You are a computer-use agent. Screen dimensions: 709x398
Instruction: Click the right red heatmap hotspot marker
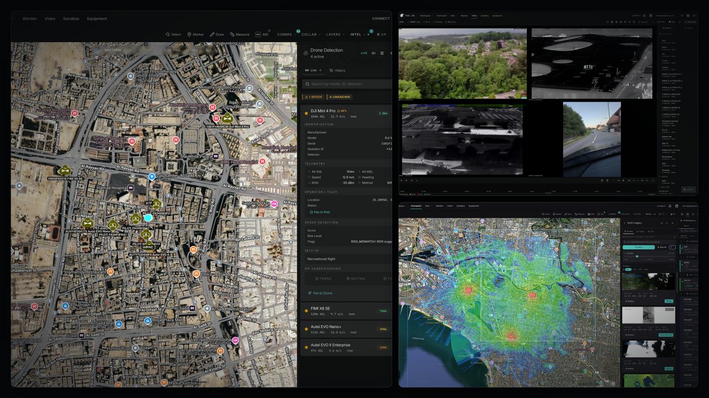(532, 294)
